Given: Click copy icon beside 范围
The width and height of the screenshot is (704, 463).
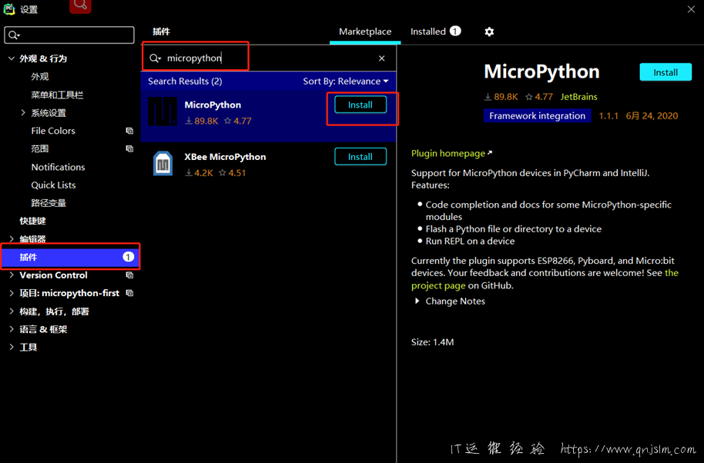Looking at the screenshot, I should [x=129, y=148].
